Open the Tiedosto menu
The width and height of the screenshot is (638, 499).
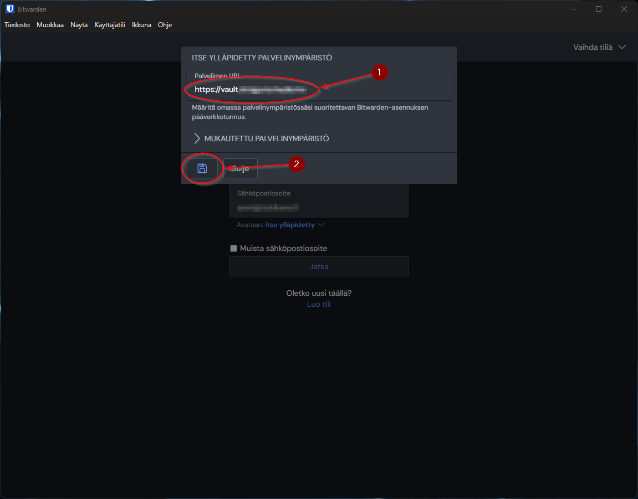click(17, 25)
